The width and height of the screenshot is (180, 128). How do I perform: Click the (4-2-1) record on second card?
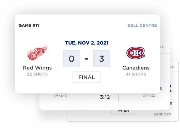point(61,95)
